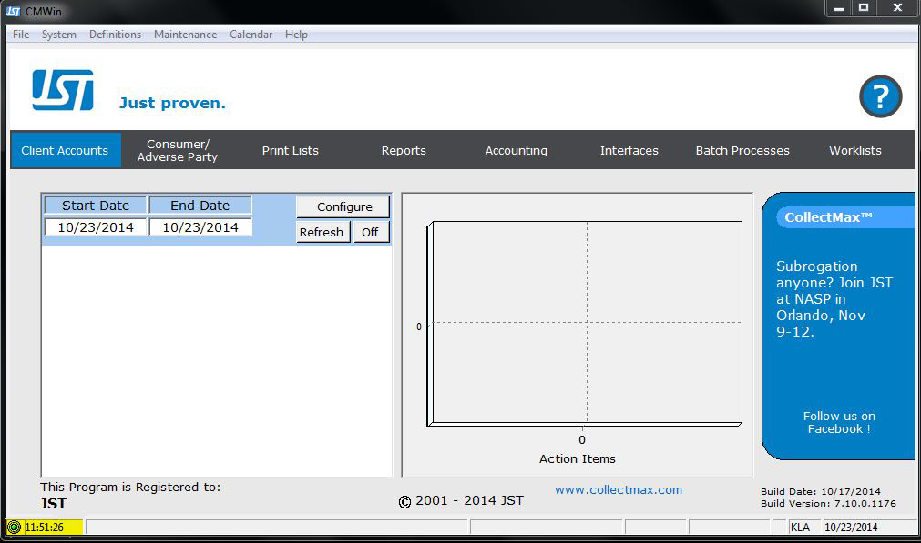Click the JST logo in header
The width and height of the screenshot is (921, 543).
[x=63, y=90]
